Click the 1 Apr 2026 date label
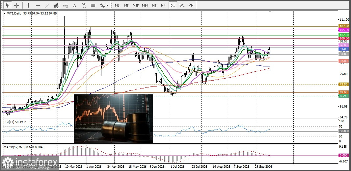The height and width of the screenshot is (171, 351). (x=94, y=167)
